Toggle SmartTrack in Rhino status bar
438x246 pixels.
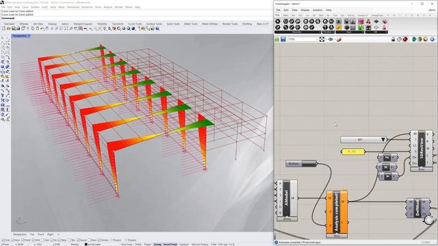[x=170, y=245]
